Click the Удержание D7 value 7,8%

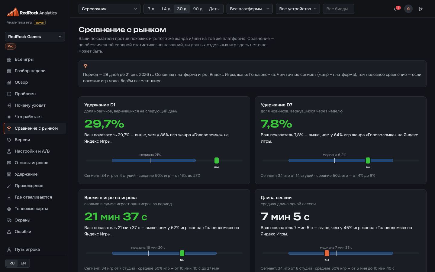tap(276, 124)
